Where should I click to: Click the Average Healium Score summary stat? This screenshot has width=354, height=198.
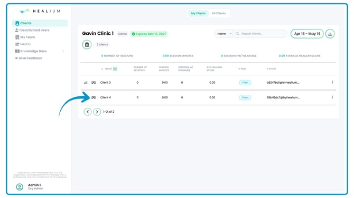[300, 56]
